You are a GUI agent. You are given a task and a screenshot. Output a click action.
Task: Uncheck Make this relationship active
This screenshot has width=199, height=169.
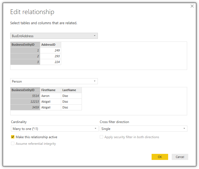[13, 137]
